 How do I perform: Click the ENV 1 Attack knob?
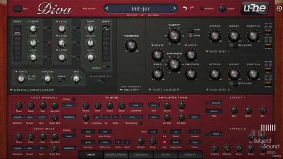215,36
